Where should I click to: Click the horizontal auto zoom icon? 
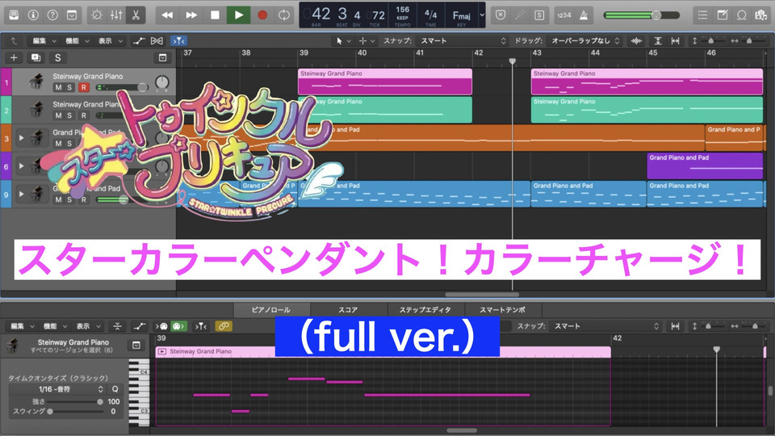point(675,41)
